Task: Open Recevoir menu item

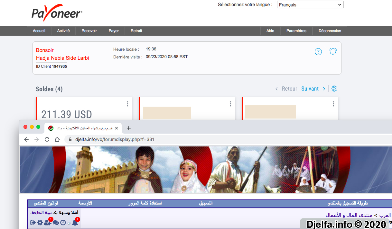Action: pyautogui.click(x=89, y=31)
